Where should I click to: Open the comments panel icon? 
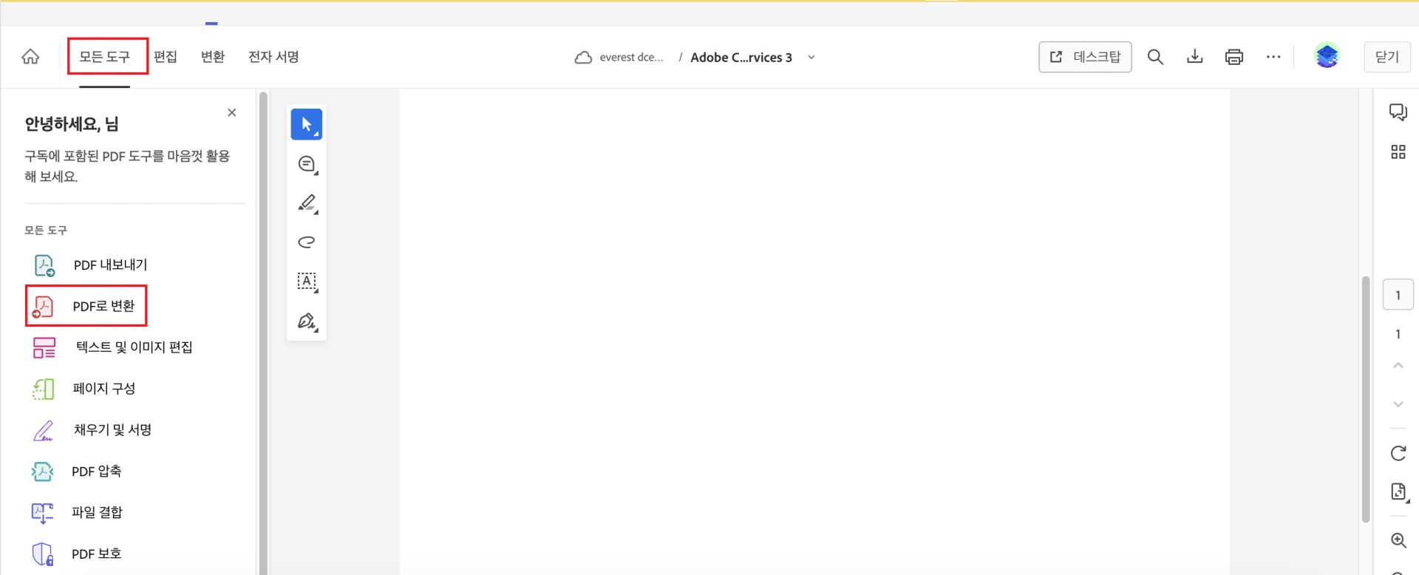(x=1398, y=112)
